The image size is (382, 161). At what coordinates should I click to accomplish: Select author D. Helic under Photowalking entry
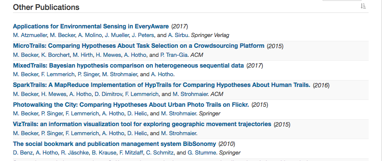click(x=137, y=114)
